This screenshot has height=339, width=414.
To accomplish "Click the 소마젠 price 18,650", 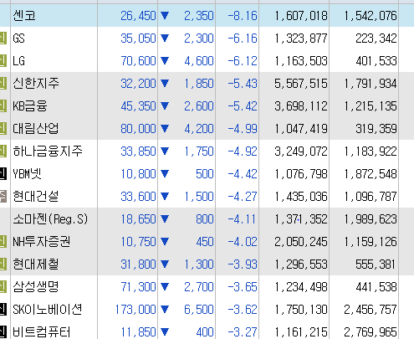I will (x=138, y=219).
